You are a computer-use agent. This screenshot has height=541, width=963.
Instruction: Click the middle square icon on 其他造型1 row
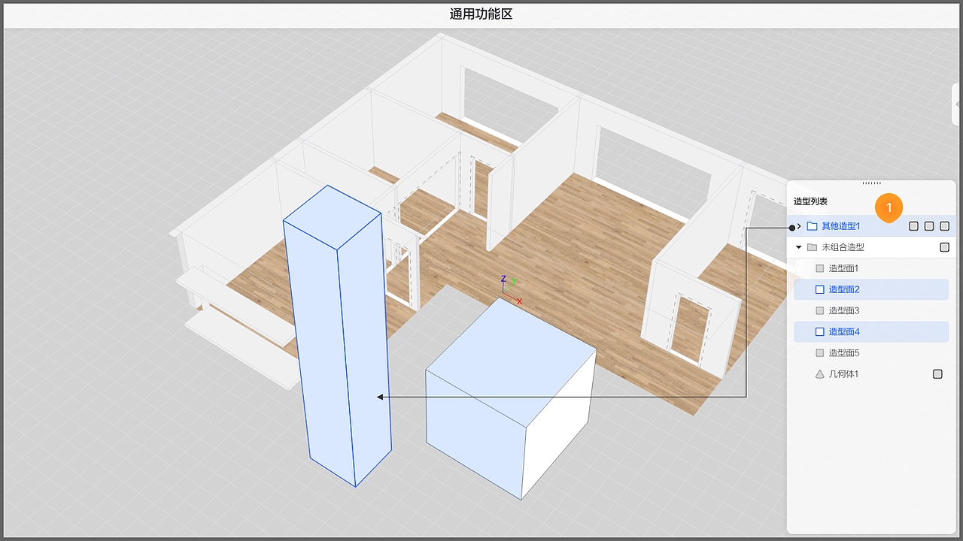[x=928, y=225]
